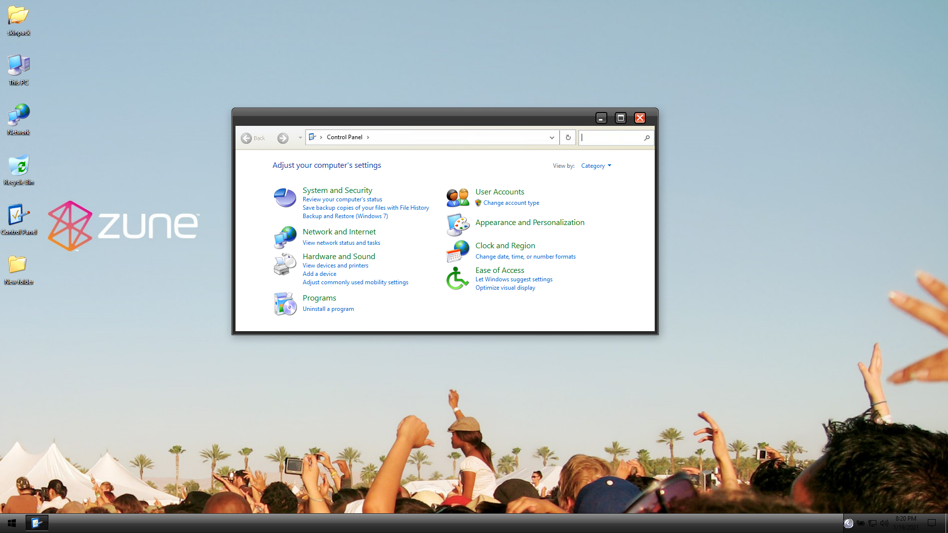Open Change account type link

511,203
